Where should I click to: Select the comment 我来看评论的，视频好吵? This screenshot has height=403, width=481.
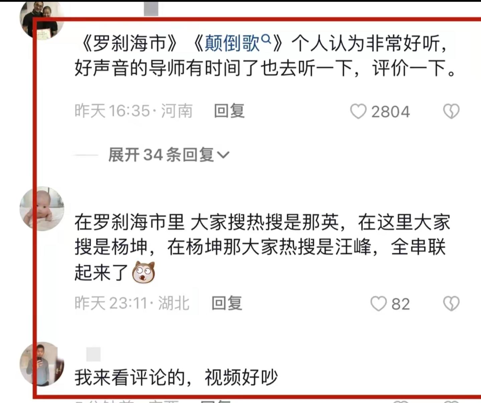tap(176, 378)
